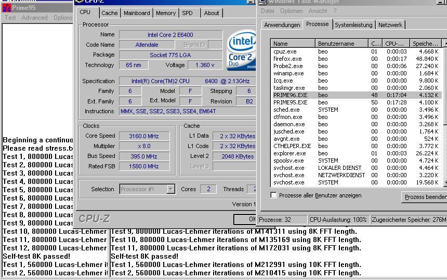Open the Memory tab in CPU-Z
The image size is (447, 280).
[166, 13]
